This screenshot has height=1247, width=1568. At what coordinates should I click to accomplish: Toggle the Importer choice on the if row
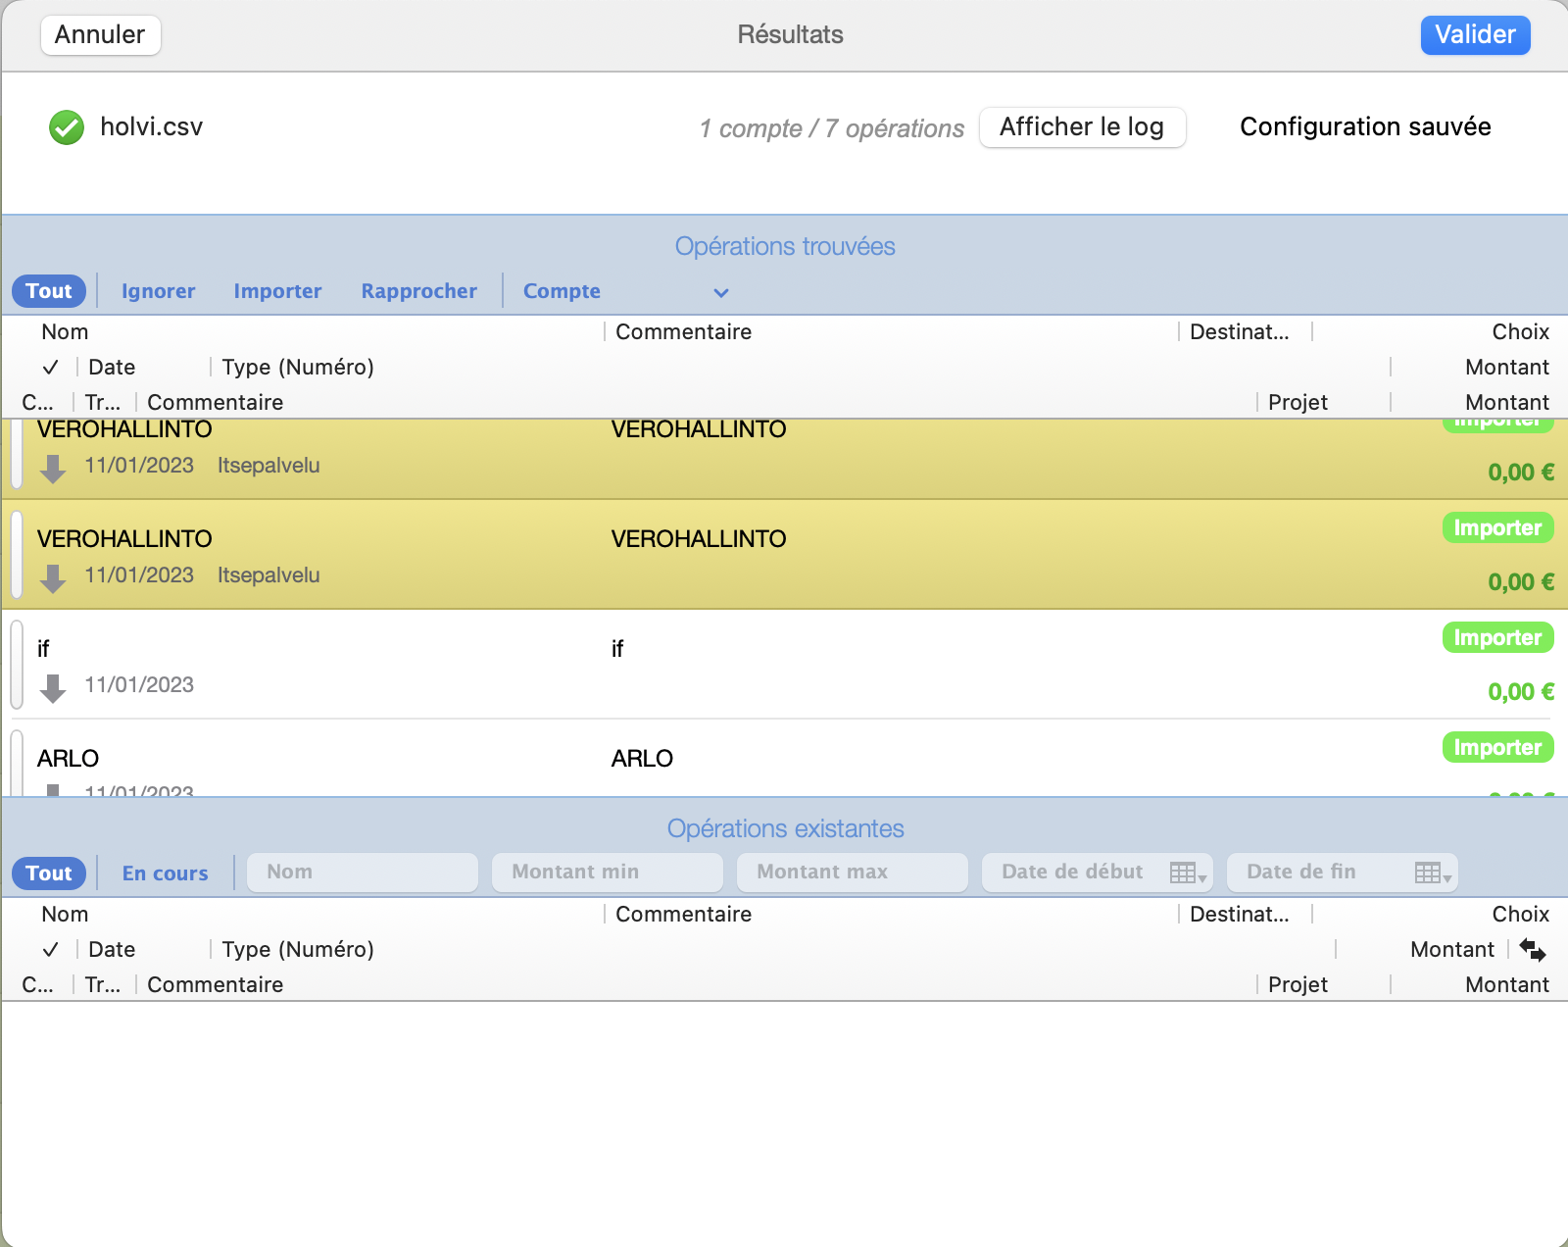(1496, 638)
